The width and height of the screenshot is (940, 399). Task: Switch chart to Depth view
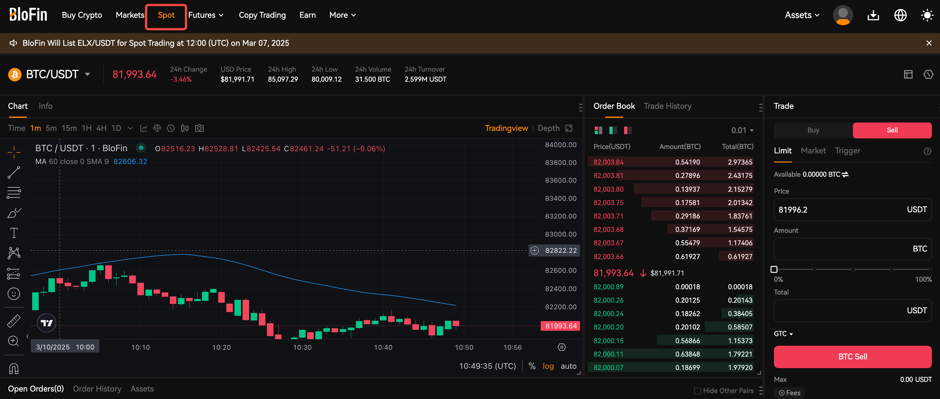point(549,128)
